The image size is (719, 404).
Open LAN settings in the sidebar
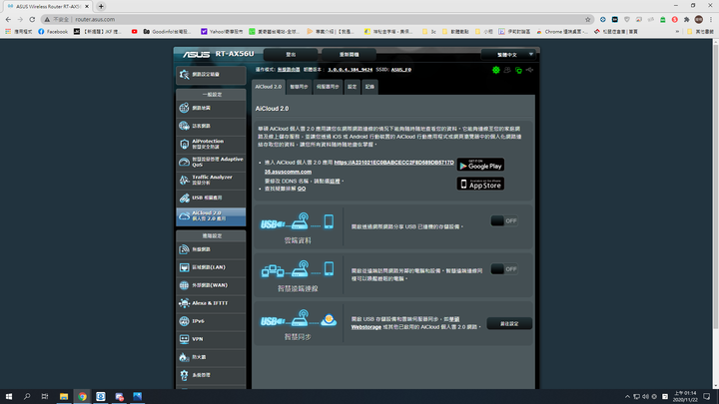click(211, 267)
